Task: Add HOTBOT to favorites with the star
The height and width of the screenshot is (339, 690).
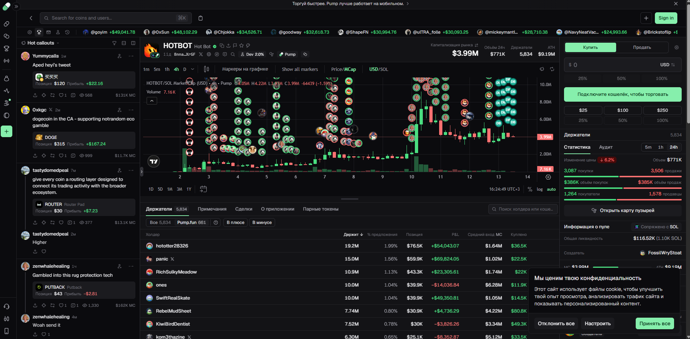Action: pos(241,46)
